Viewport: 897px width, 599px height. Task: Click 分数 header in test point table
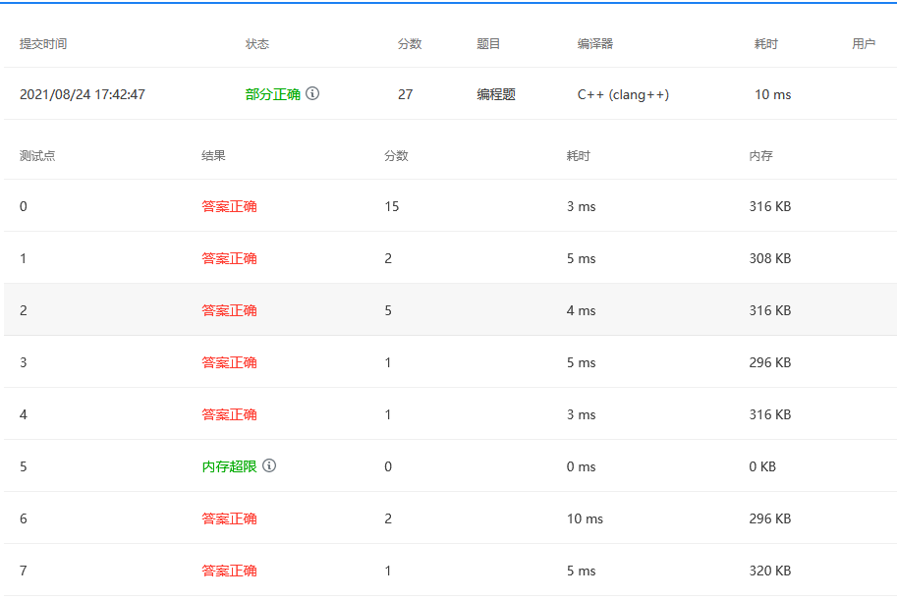pyautogui.click(x=396, y=155)
